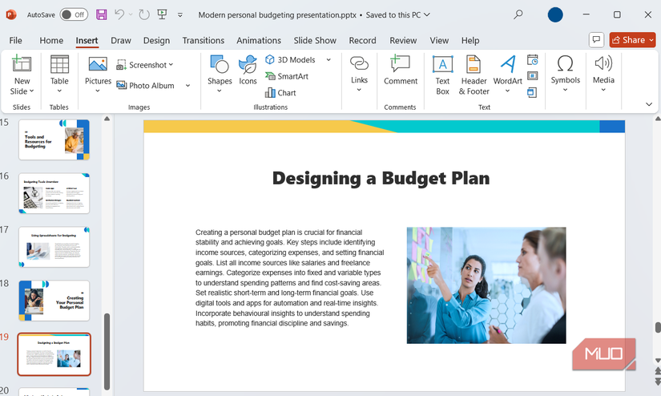This screenshot has height=396, width=661.
Task: Click the Object insert icon
Action: tap(533, 92)
